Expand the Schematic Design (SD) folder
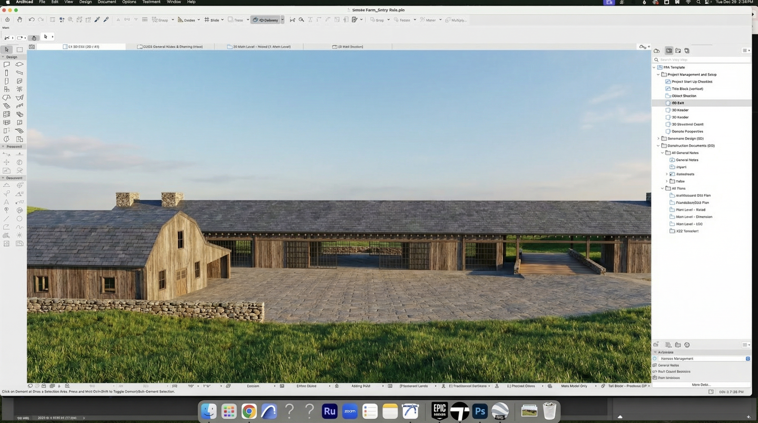The width and height of the screenshot is (758, 423). [x=659, y=138]
